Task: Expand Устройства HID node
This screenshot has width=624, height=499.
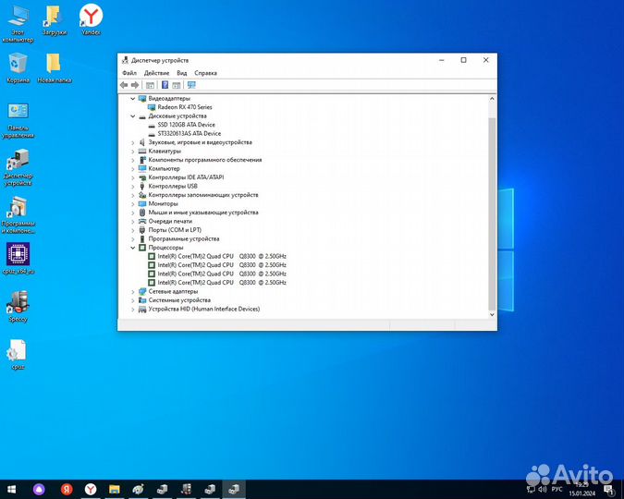Action: 133,310
